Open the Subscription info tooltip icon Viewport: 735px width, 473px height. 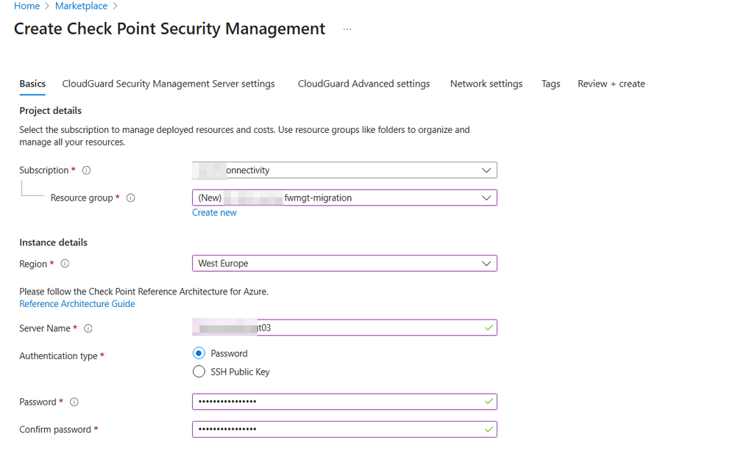point(86,170)
